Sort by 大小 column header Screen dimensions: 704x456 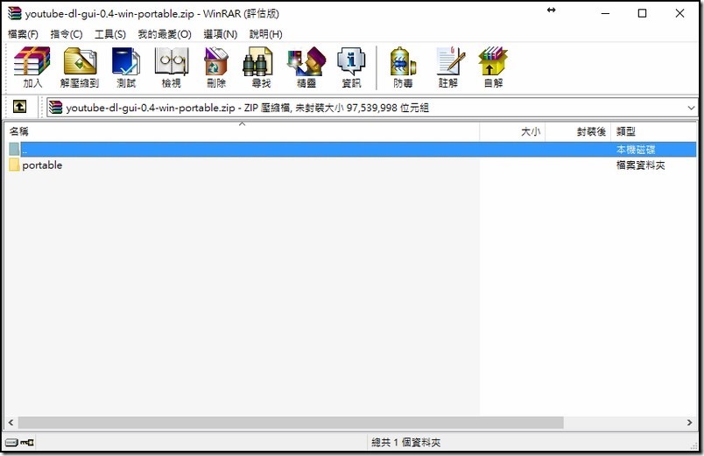[513, 131]
